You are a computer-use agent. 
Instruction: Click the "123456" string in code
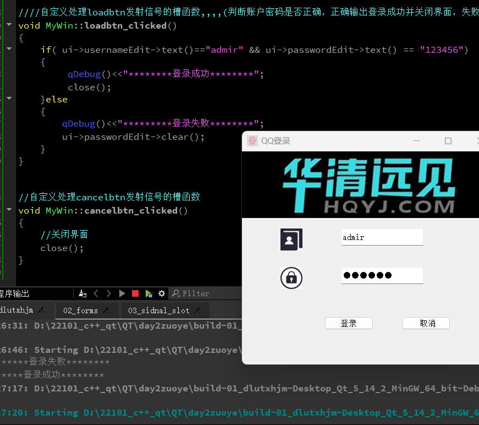coord(442,50)
